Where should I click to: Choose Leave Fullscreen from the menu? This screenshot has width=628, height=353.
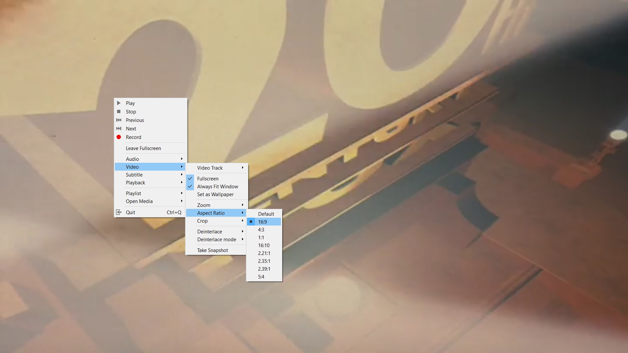[x=150, y=148]
